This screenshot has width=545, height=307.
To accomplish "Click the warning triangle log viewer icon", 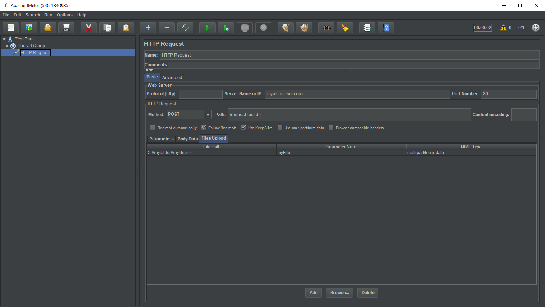I will coord(503,28).
